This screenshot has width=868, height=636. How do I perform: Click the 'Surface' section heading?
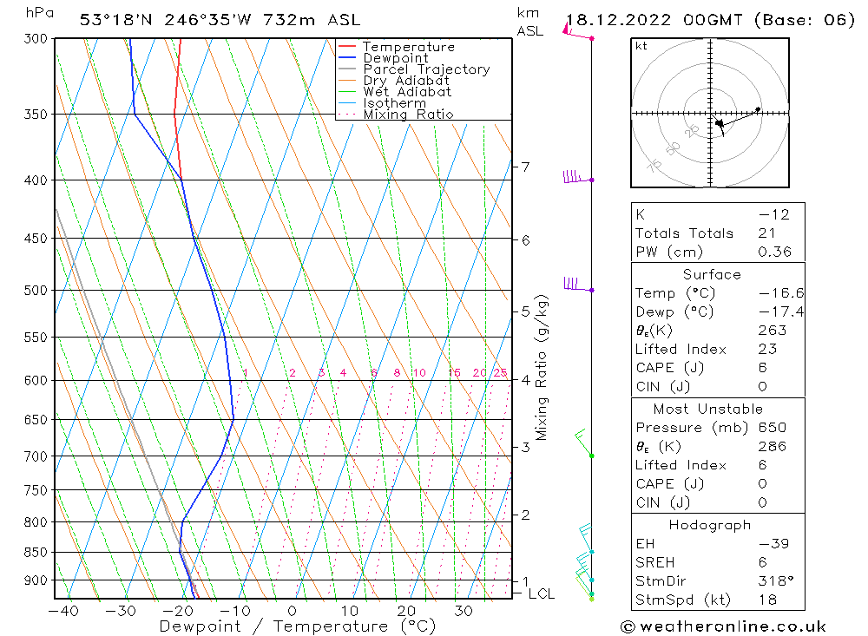(x=712, y=274)
